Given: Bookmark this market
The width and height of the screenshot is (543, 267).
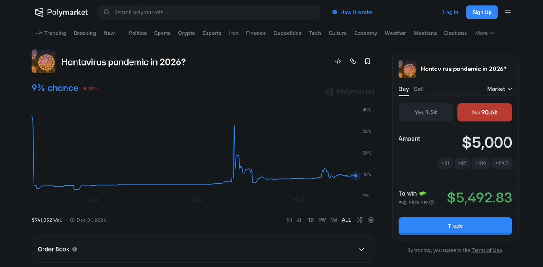Looking at the screenshot, I should [367, 61].
